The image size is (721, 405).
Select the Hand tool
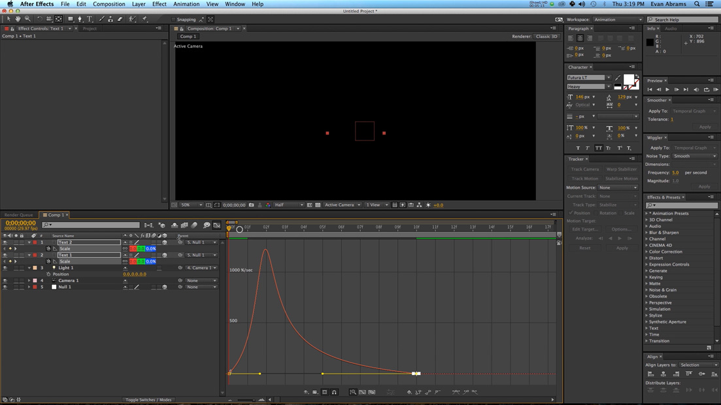[18, 19]
